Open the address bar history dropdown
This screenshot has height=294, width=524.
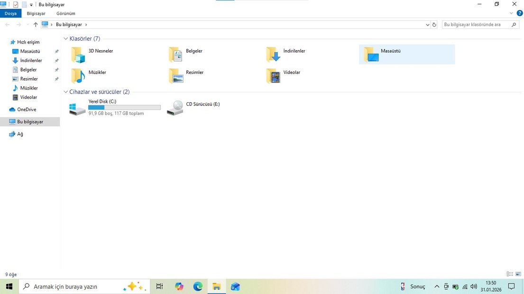pyautogui.click(x=427, y=25)
